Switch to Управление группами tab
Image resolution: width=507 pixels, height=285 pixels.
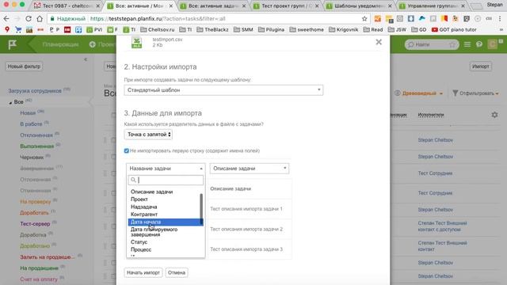[433, 6]
